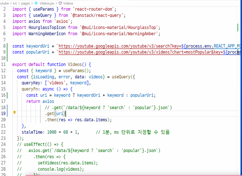
Task: Click 'Videos()' function name on line 11
Action: (x=77, y=64)
